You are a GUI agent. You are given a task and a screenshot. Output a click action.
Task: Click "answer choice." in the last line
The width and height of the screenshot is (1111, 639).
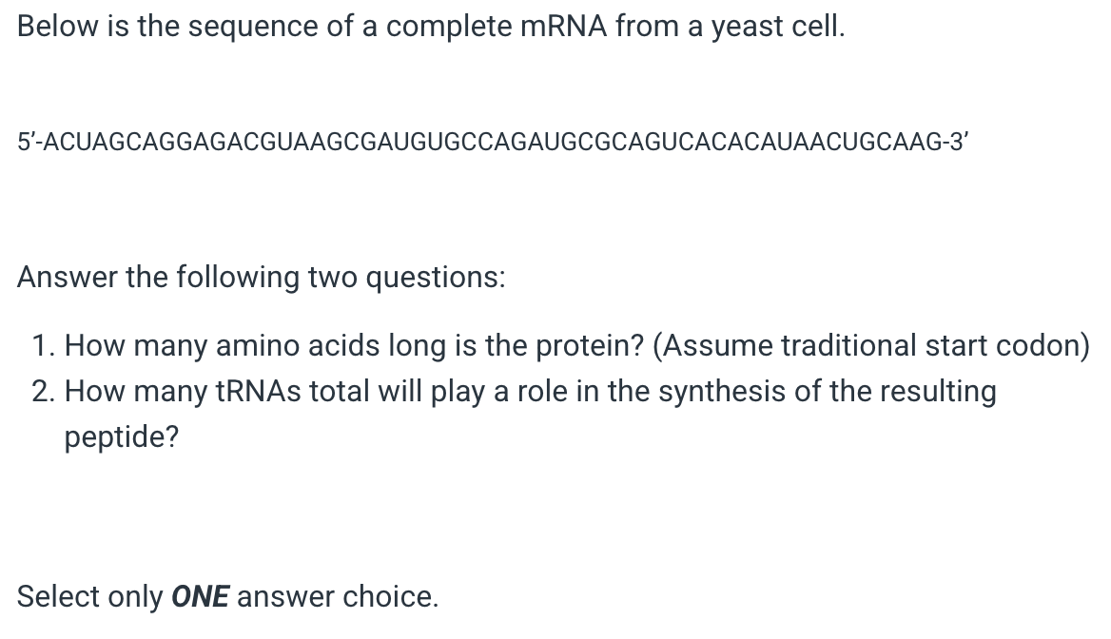pyautogui.click(x=338, y=597)
